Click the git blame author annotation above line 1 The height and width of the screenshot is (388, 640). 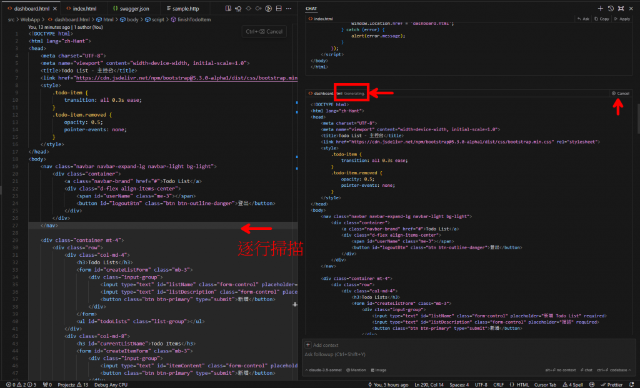65,27
